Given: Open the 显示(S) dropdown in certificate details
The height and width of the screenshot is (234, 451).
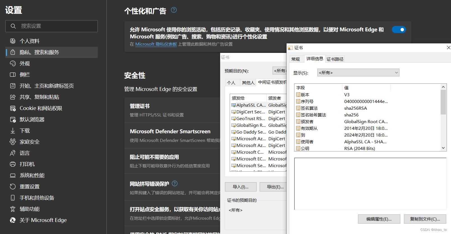Looking at the screenshot, I should (358, 72).
